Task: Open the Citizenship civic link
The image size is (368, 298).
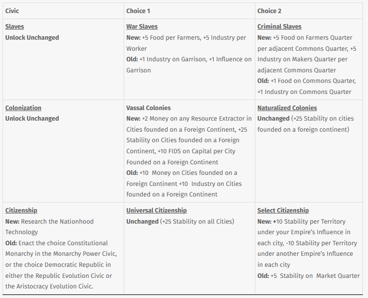Action: [x=21, y=210]
